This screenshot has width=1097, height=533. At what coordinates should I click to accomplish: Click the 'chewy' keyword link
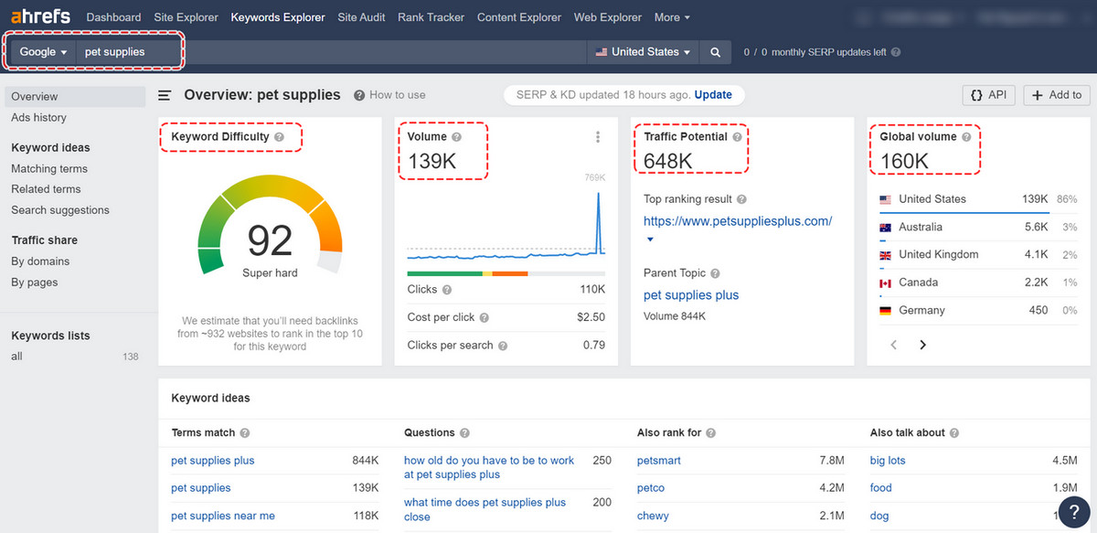point(653,517)
